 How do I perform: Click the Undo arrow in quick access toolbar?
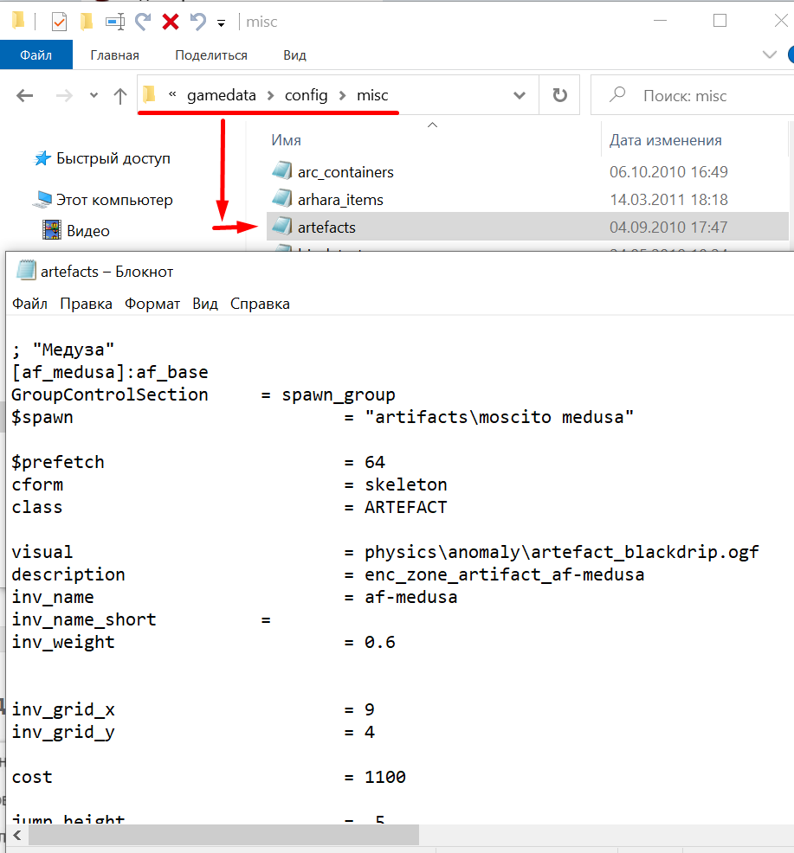(197, 22)
